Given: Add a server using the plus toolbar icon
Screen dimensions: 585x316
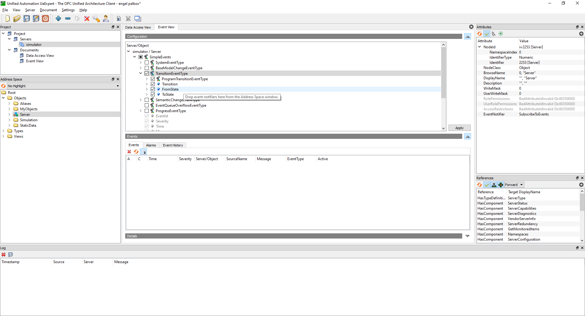Looking at the screenshot, I should pos(58,19).
